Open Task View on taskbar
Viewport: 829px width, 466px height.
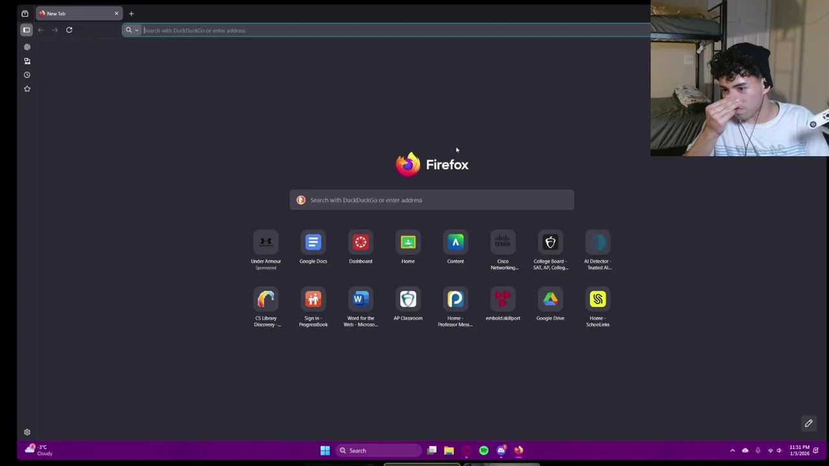pos(432,450)
